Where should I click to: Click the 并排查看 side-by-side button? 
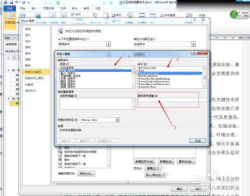[x=167, y=15]
